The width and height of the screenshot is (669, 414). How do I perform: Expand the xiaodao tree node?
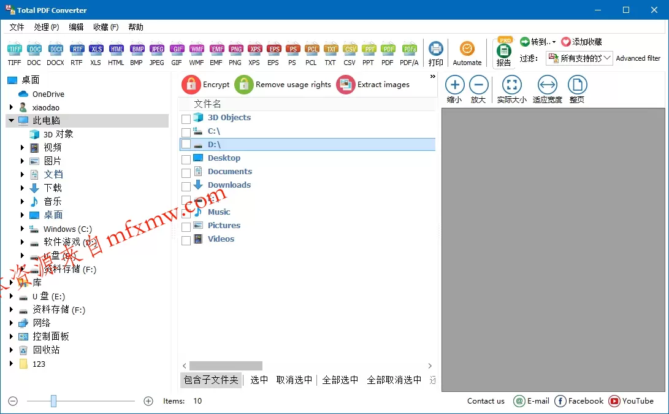coord(12,107)
